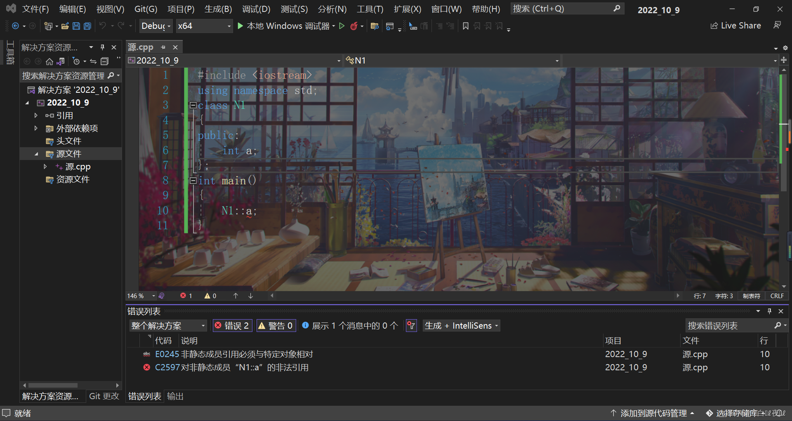Image resolution: width=792 pixels, height=421 pixels.
Task: Open the toolbox side tab
Action: tap(10, 52)
